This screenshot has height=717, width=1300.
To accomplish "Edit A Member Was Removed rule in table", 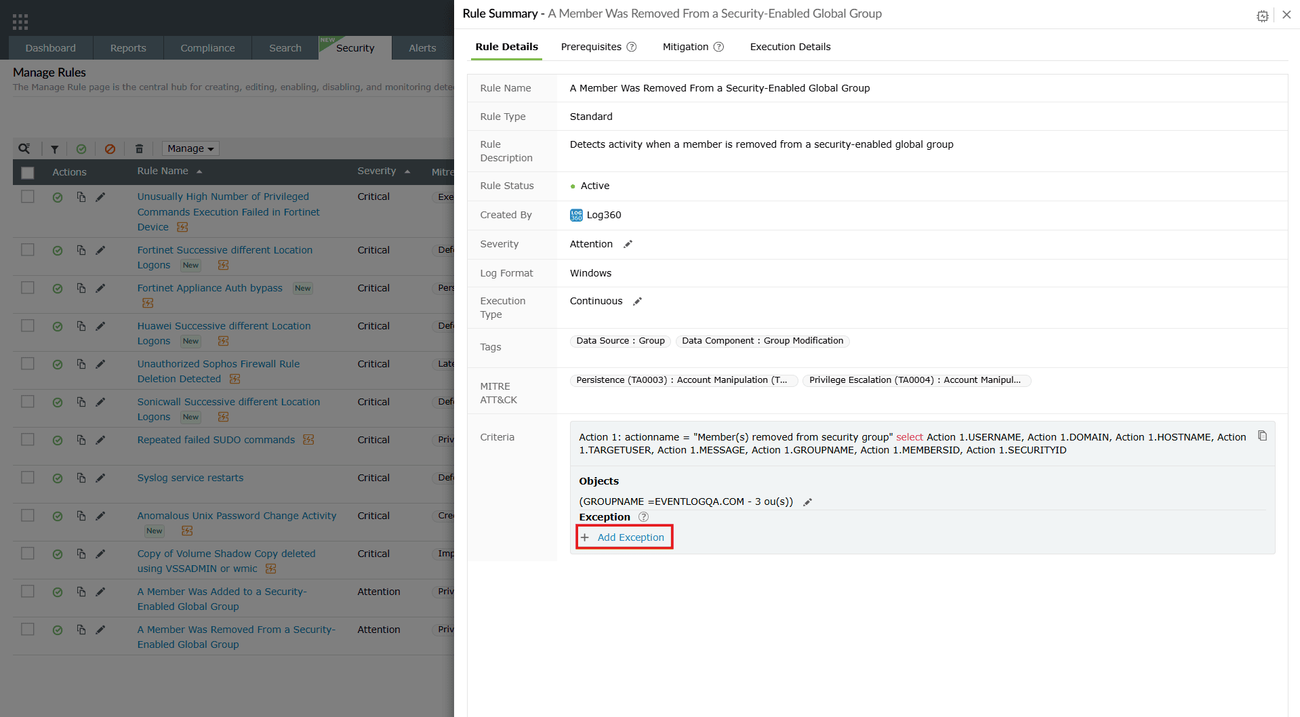I will click(x=100, y=630).
